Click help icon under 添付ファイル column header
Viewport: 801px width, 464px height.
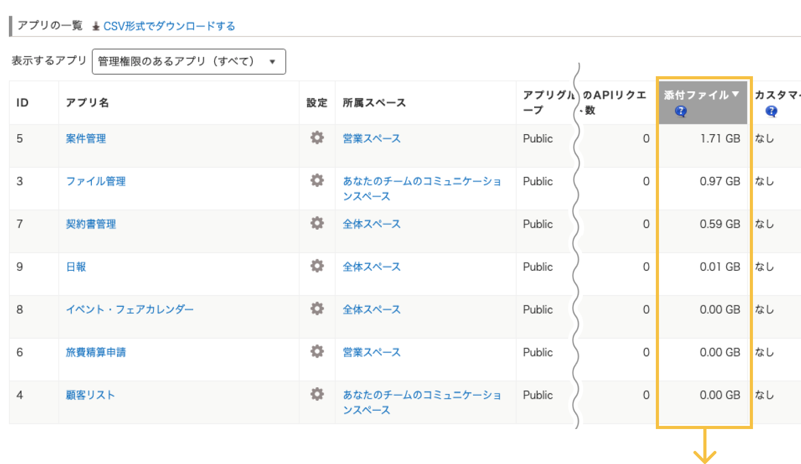680,111
